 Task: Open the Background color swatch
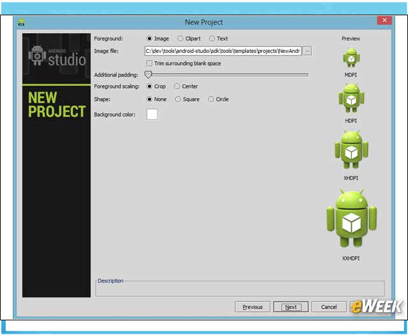[152, 115]
